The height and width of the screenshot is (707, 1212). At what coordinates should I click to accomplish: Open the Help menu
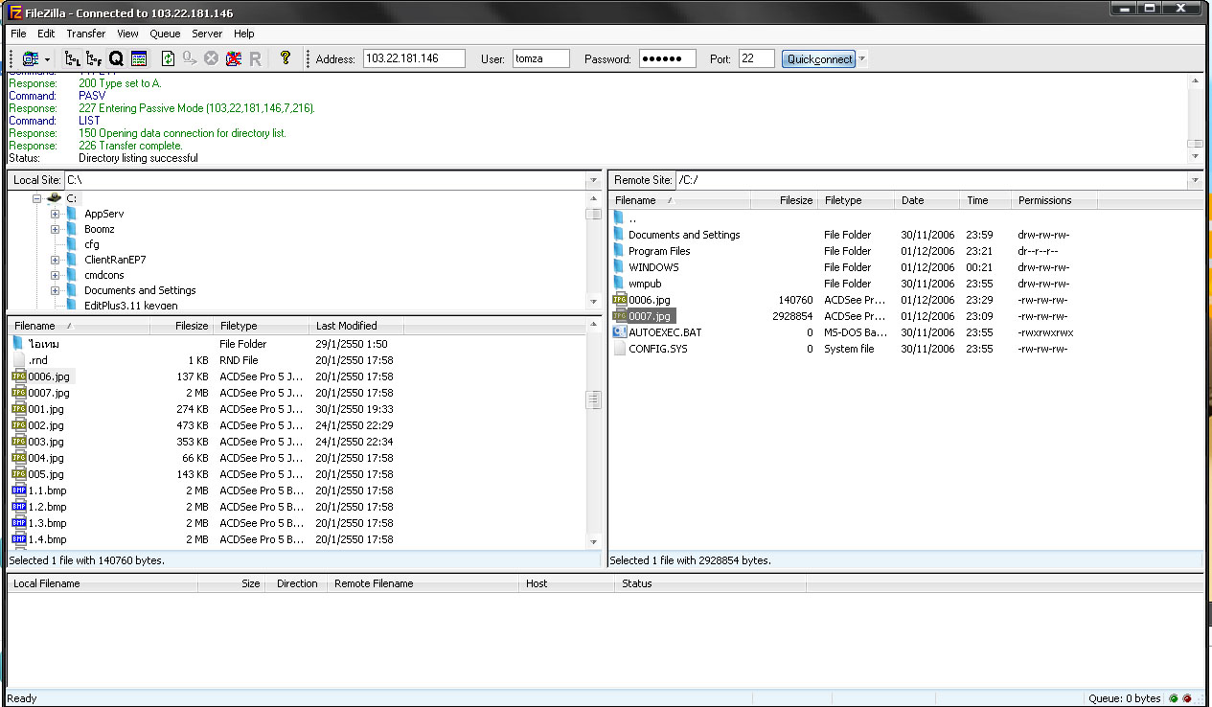pos(244,34)
